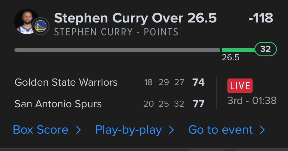Click the chevron next to Play-by-play
Image resolution: width=288 pixels, height=151 pixels.
tap(171, 130)
